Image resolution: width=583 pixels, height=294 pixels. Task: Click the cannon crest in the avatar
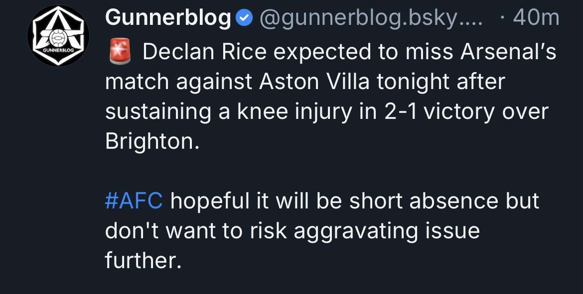pos(58,31)
